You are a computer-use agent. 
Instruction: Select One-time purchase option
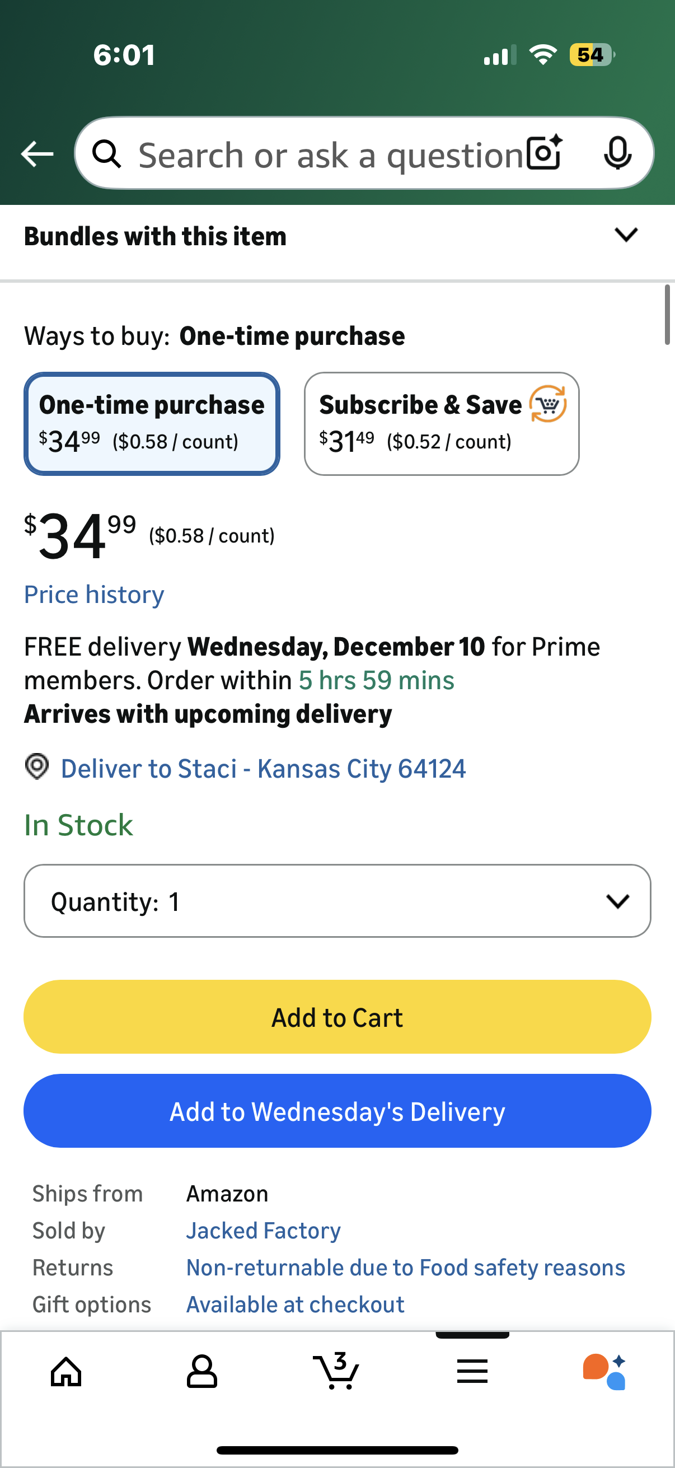(152, 423)
